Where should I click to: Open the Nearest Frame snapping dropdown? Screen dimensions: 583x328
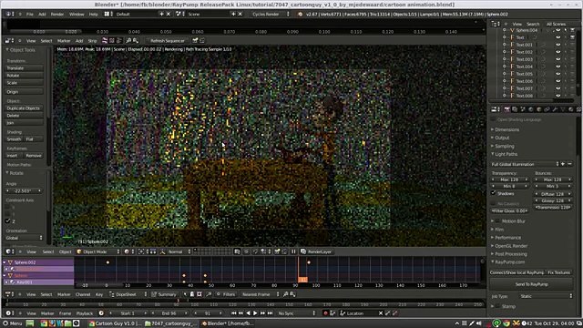click(260, 294)
